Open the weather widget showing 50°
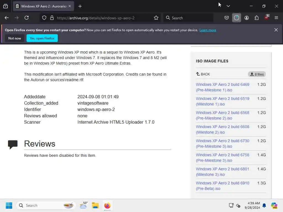The height and width of the screenshot is (212, 283). click(x=83, y=205)
